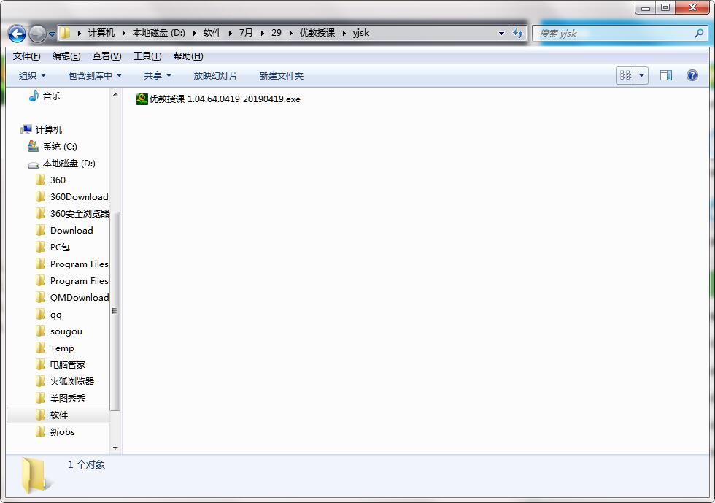Select the 优教授课 exe file icon

[x=142, y=99]
